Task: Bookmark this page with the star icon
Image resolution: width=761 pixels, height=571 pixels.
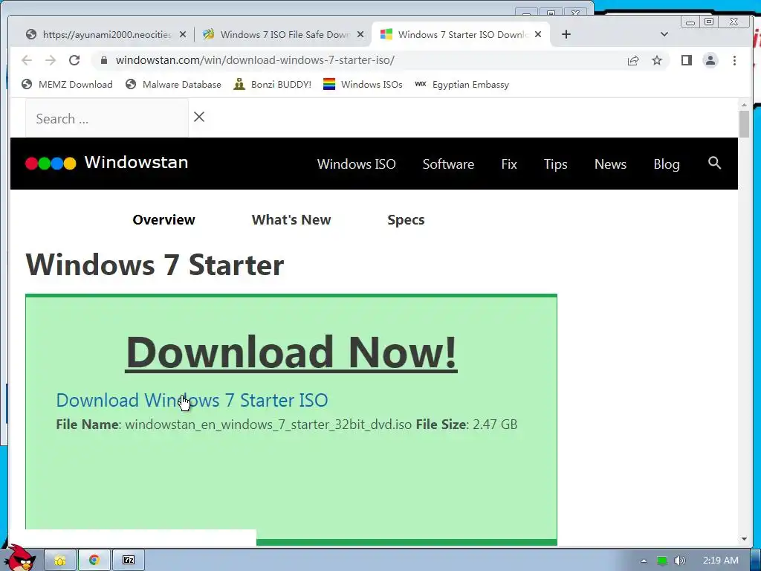Action: click(x=657, y=60)
